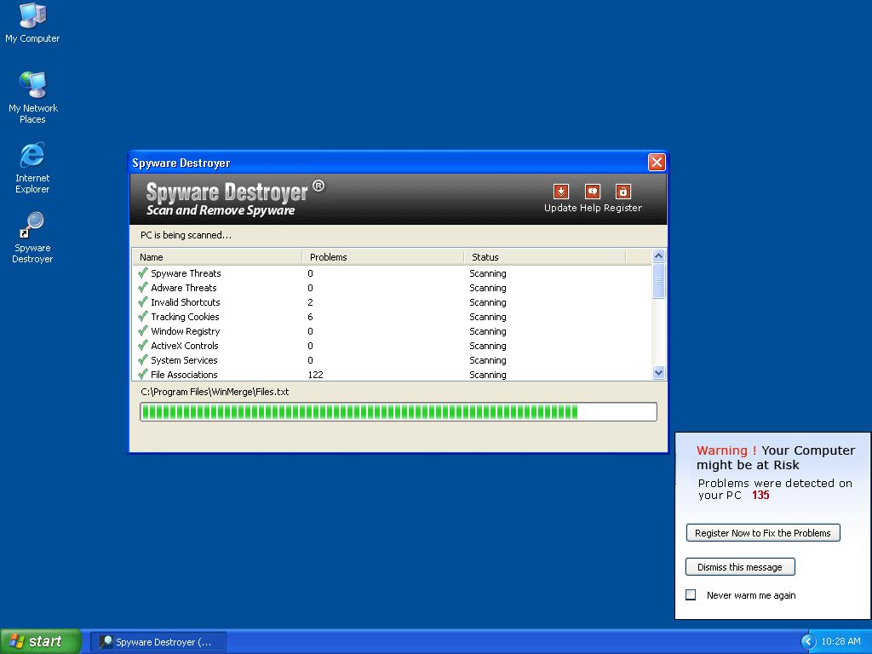Select the File Associations row
Image resolution: width=872 pixels, height=654 pixels.
pos(184,375)
